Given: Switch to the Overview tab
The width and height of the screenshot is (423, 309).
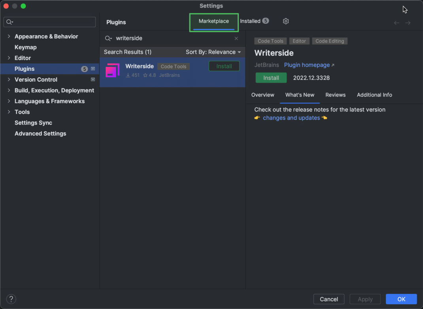Looking at the screenshot, I should pyautogui.click(x=262, y=95).
